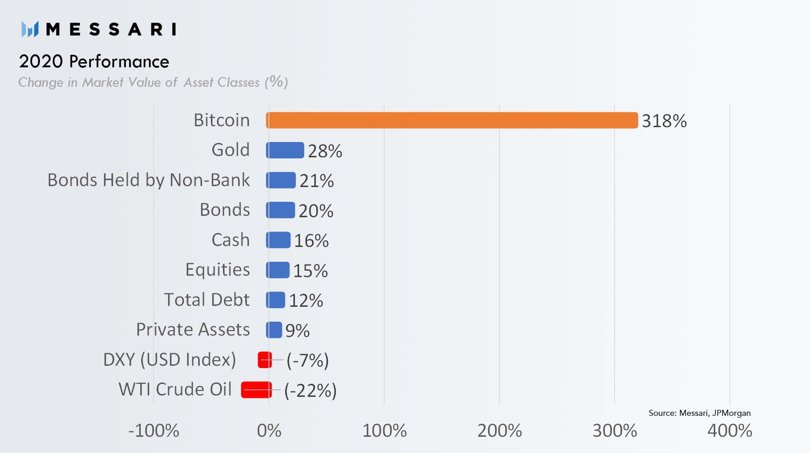Select the blue Equities bar

click(278, 270)
